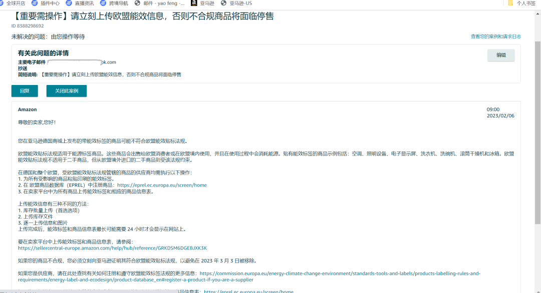Open the sellercentral-europe.amazon.com help link
Screen dimensions: 541x293
[112, 248]
